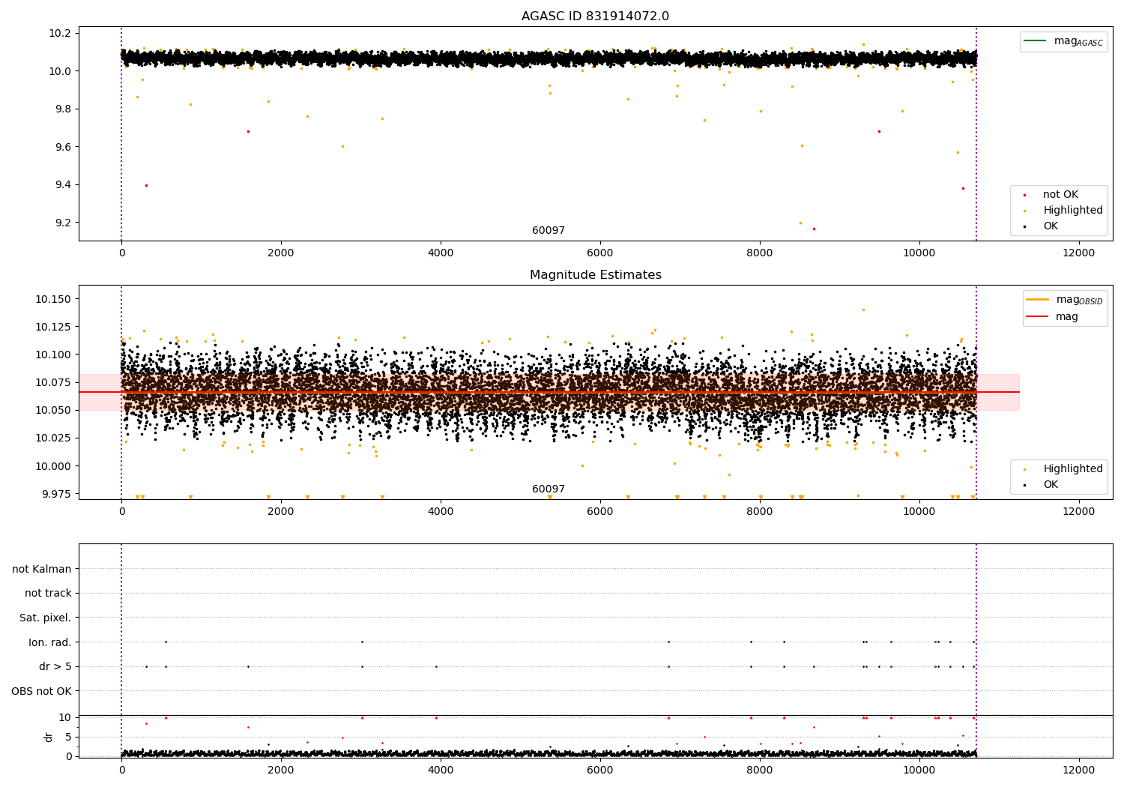Click the '10.150' y-axis tick label
This screenshot has width=1124, height=787.
pos(53,300)
